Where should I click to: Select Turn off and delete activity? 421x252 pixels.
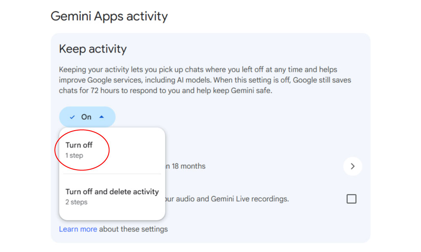pyautogui.click(x=112, y=192)
